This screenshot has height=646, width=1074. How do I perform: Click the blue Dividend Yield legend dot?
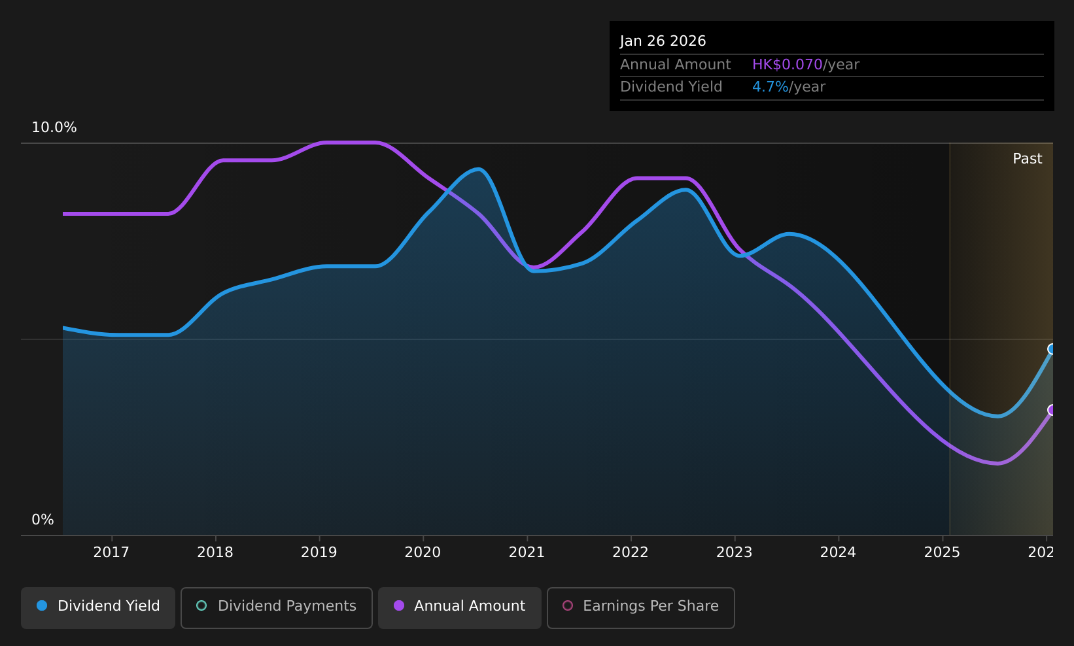pyautogui.click(x=42, y=605)
